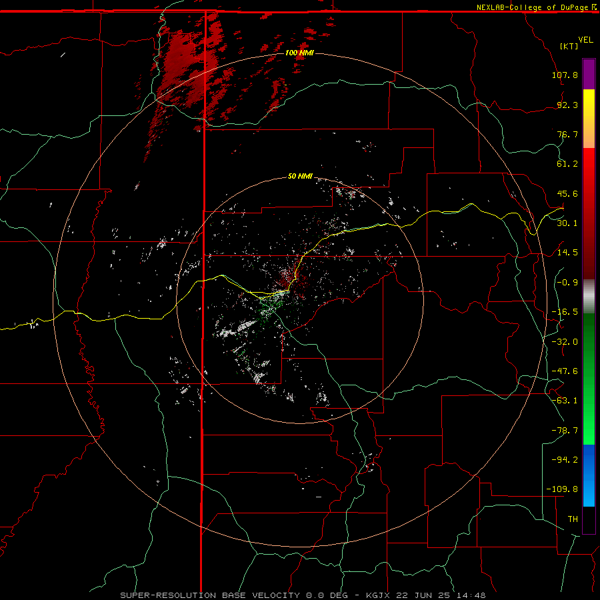Select the 107.8 velocity scale value

pyautogui.click(x=565, y=75)
